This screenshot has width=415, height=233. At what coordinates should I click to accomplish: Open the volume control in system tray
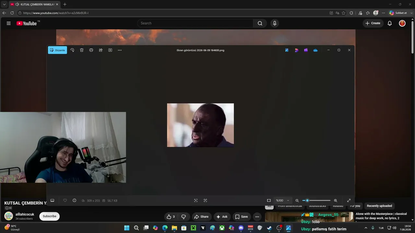395,228
